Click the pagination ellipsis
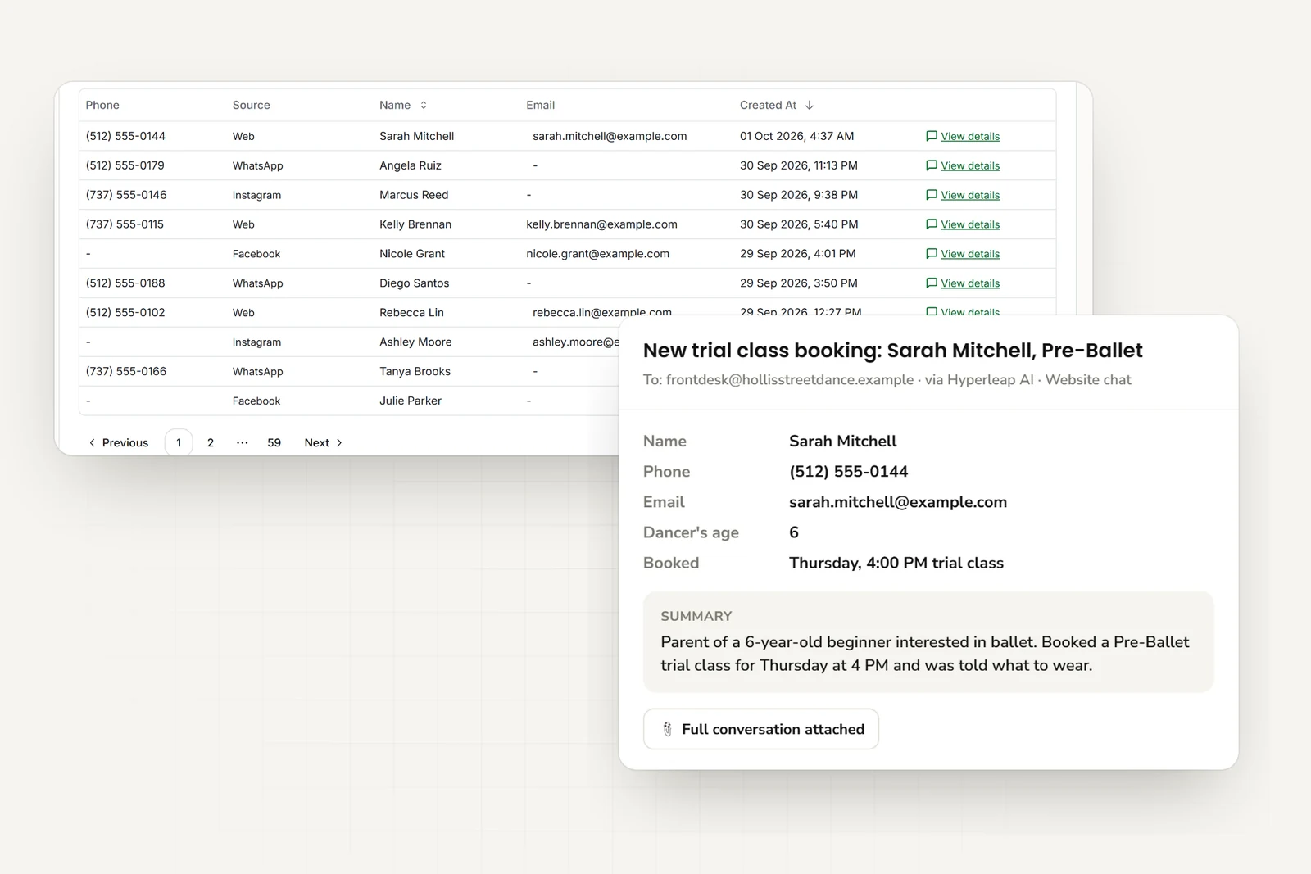This screenshot has width=1311, height=874. pos(242,442)
